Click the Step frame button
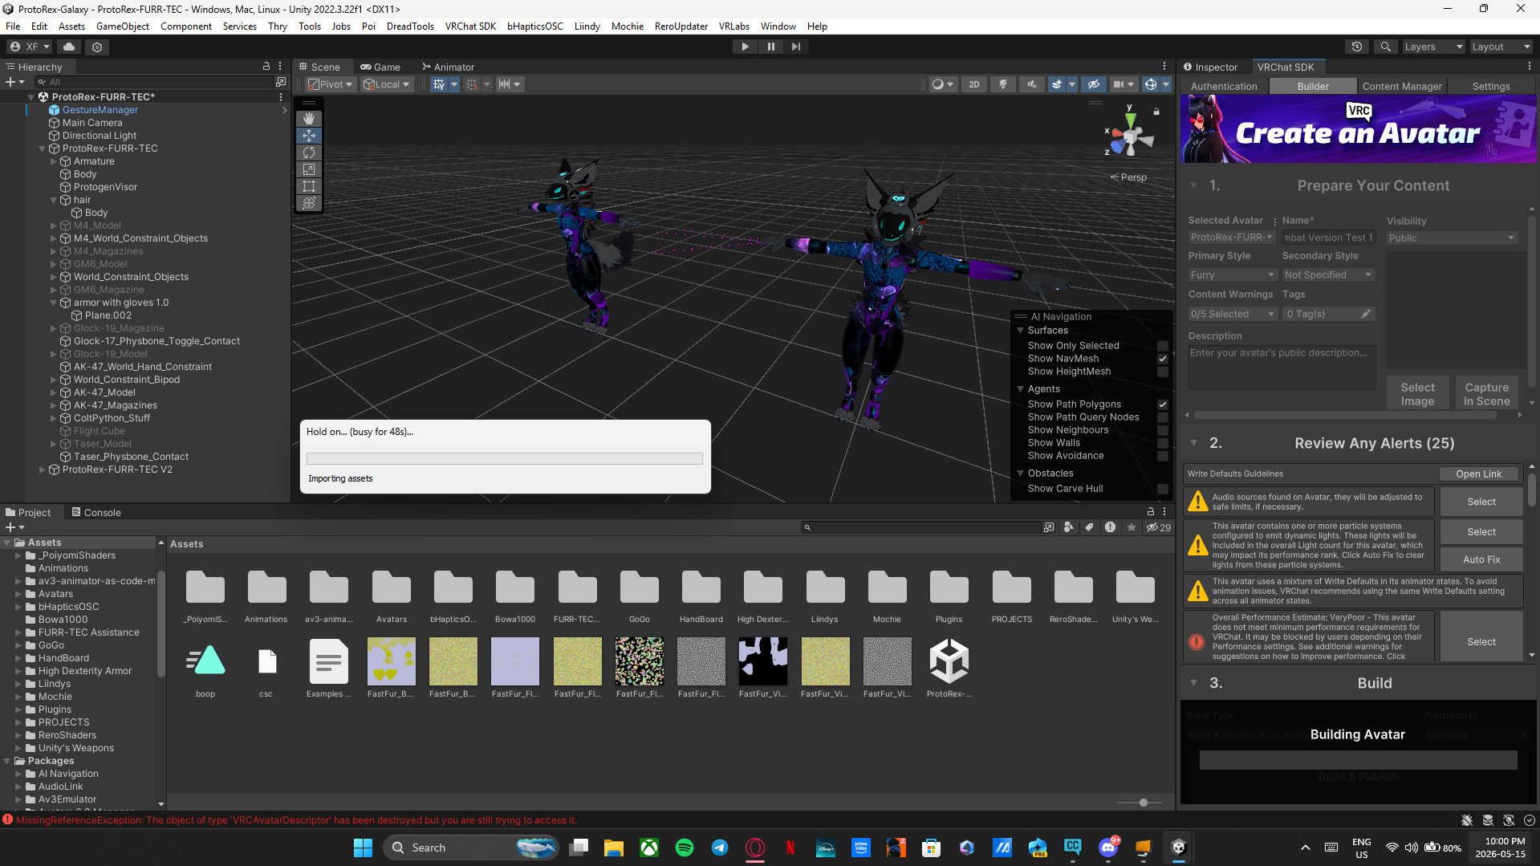 pos(795,47)
